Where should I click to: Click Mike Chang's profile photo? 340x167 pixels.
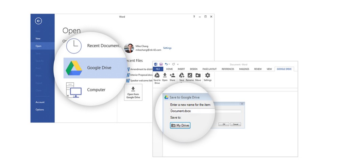point(129,48)
